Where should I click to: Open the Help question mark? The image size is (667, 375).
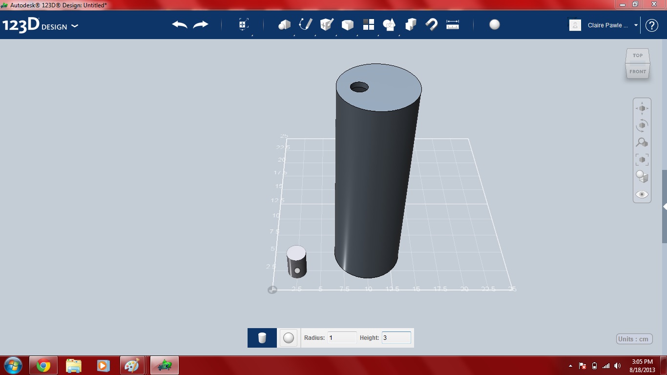[652, 25]
